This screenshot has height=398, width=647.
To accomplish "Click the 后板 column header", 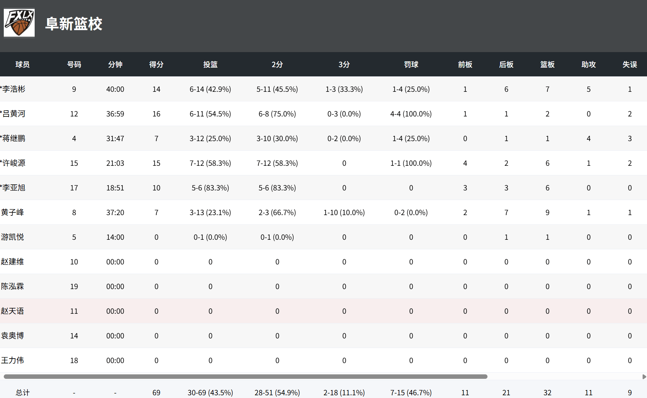I will [x=506, y=64].
